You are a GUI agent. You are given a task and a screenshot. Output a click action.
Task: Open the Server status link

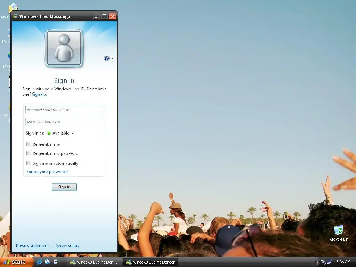(x=67, y=246)
